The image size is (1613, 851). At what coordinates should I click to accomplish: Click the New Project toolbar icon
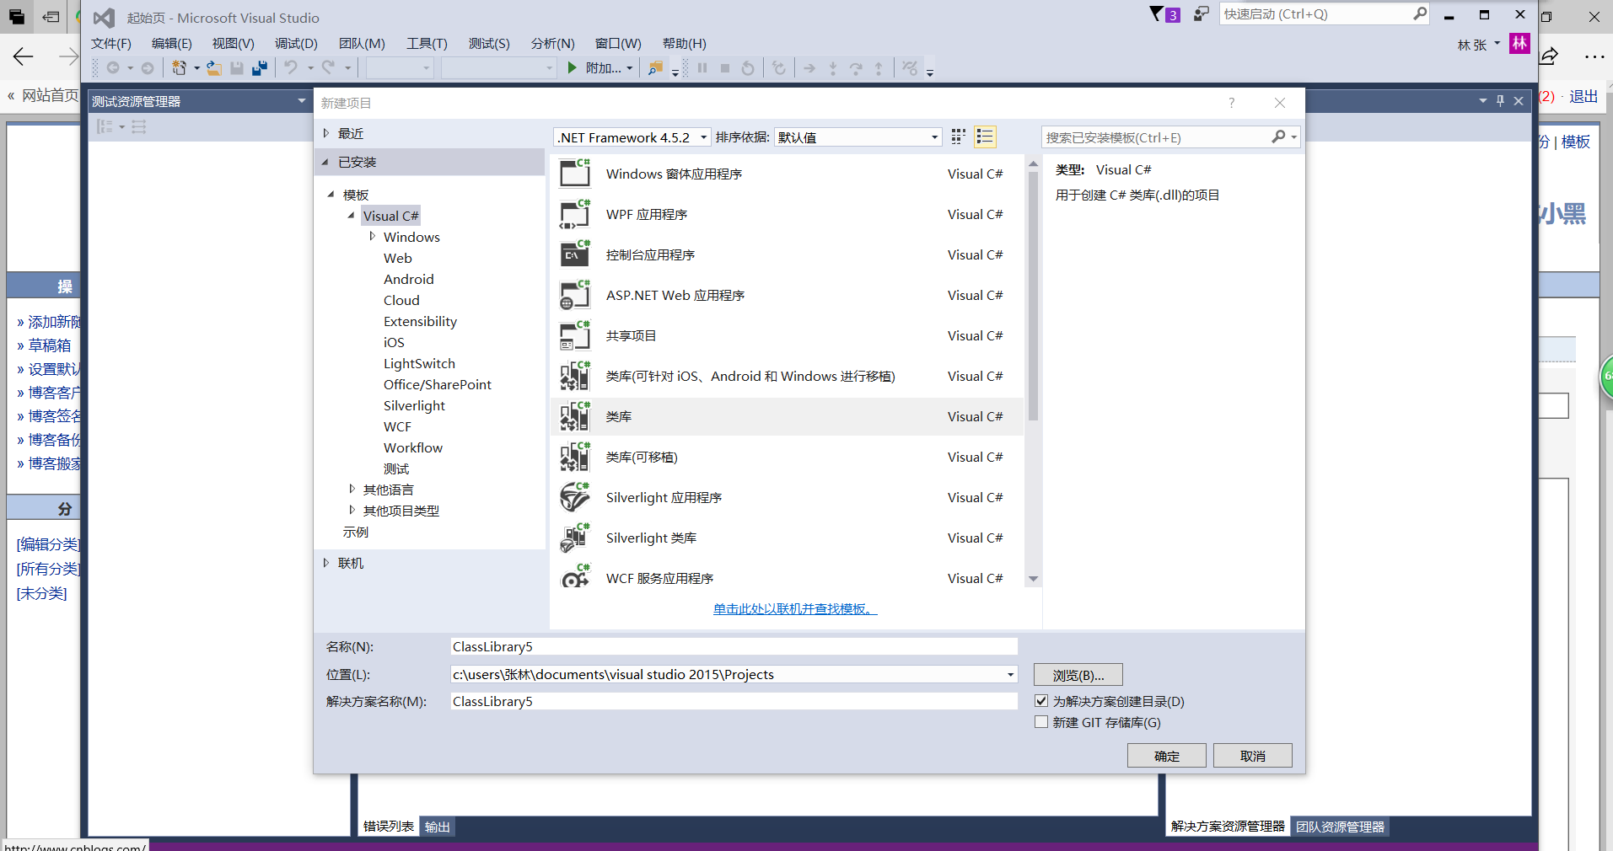pos(179,68)
